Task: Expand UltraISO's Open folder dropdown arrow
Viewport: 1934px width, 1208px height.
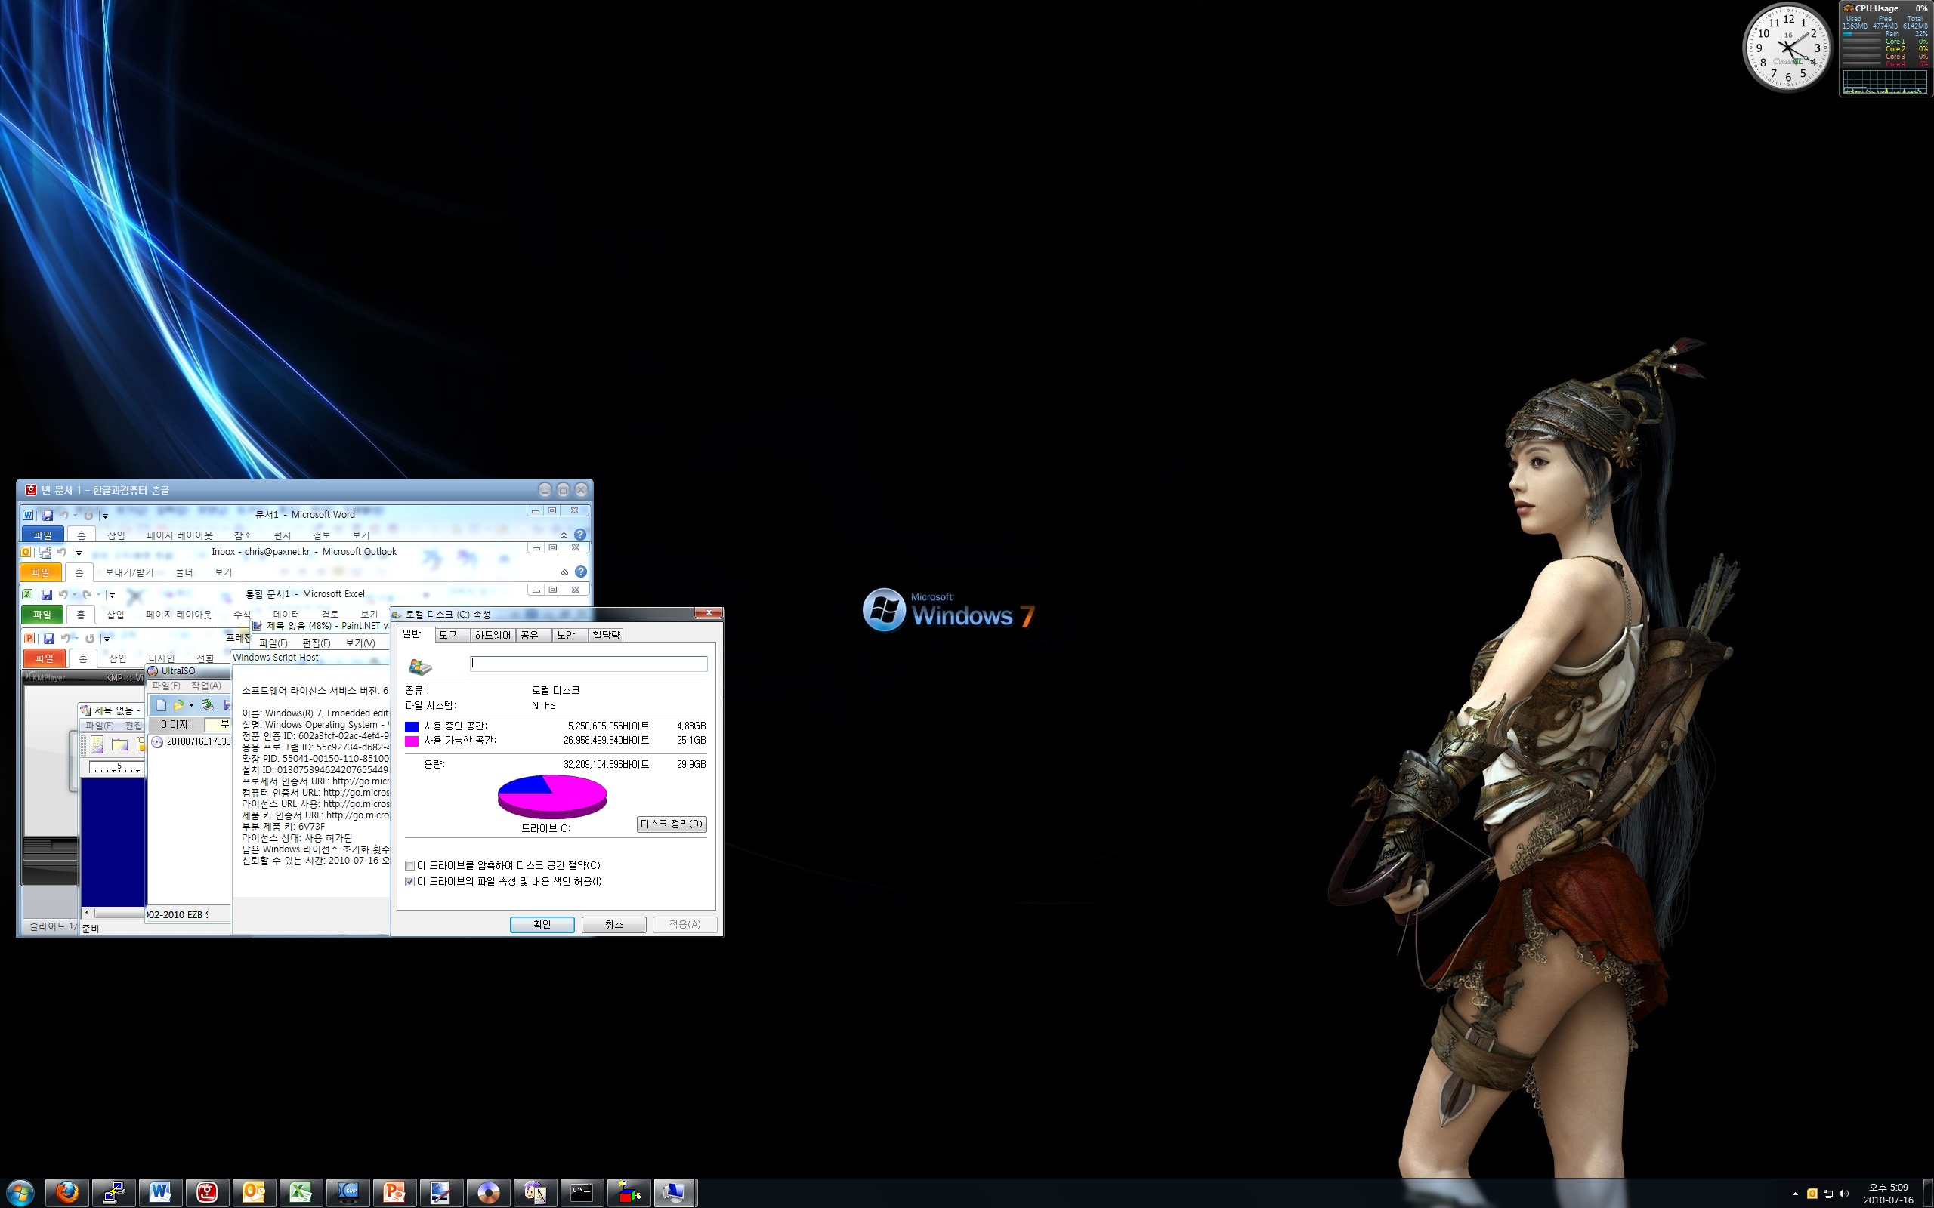Action: tap(192, 704)
